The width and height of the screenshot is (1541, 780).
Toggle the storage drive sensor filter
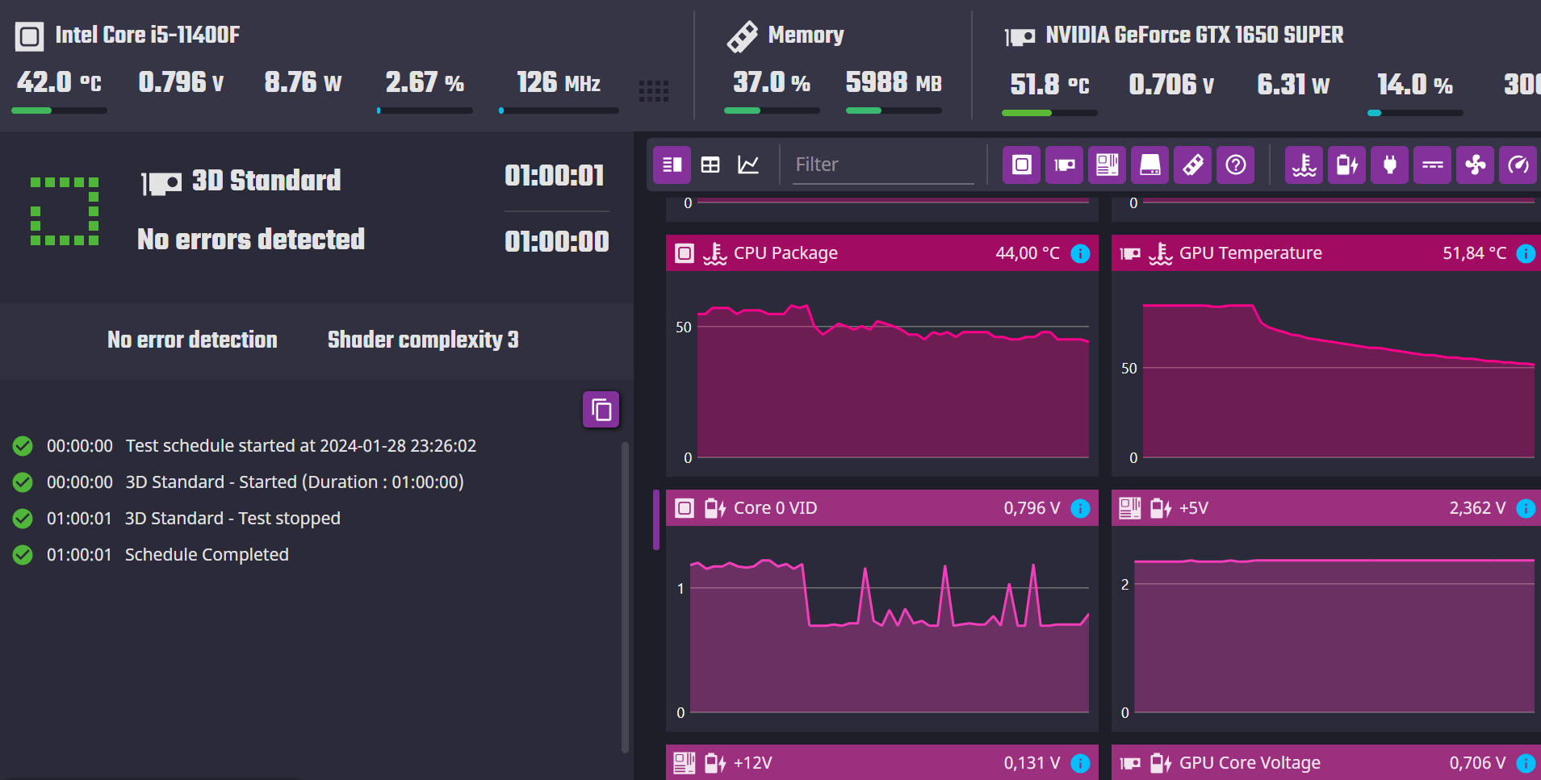click(x=1150, y=165)
